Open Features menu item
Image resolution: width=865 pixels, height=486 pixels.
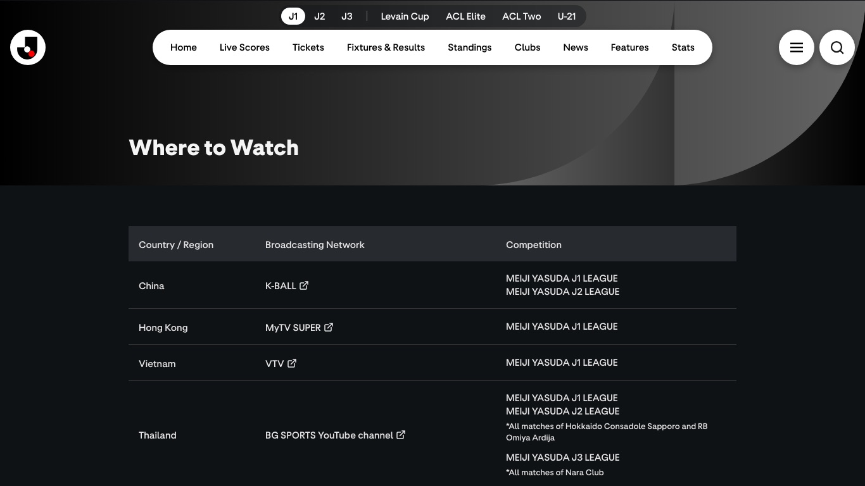629,47
